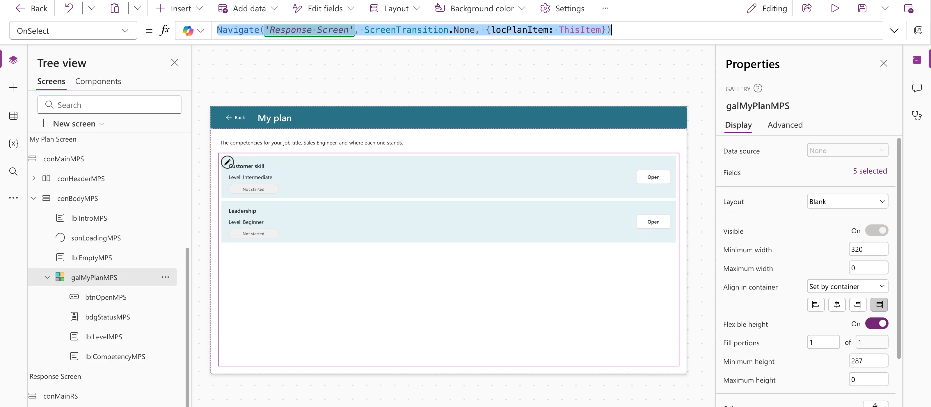Toggle the Visible switch

coord(876,231)
